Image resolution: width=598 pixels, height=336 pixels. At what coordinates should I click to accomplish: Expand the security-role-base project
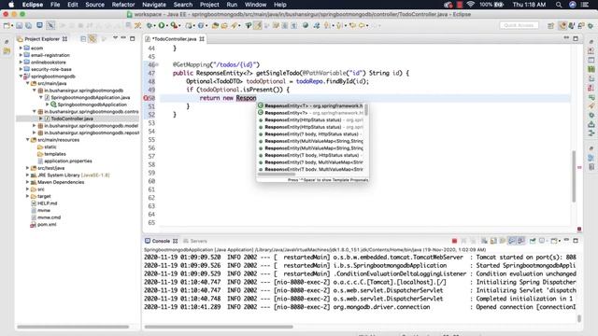(x=21, y=69)
